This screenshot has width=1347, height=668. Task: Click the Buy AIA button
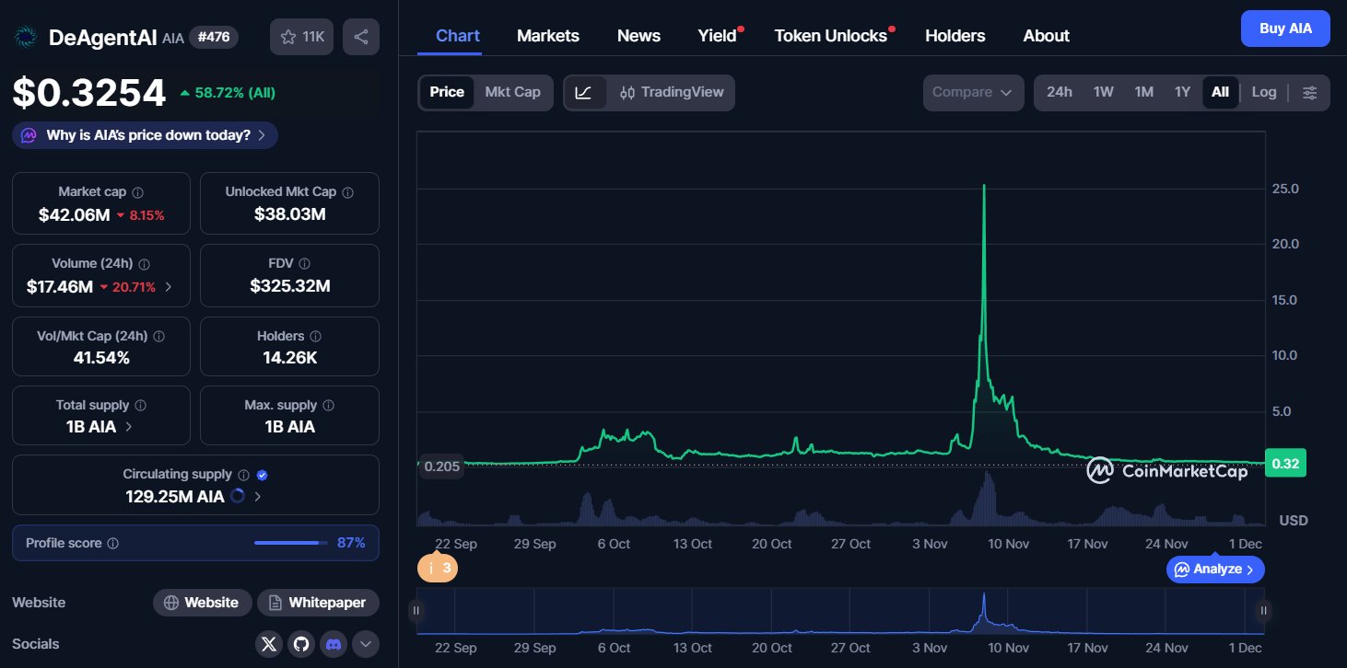coord(1284,29)
